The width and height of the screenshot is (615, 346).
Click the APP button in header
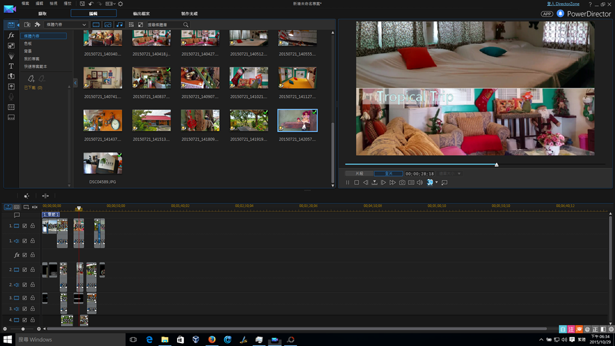(x=547, y=14)
